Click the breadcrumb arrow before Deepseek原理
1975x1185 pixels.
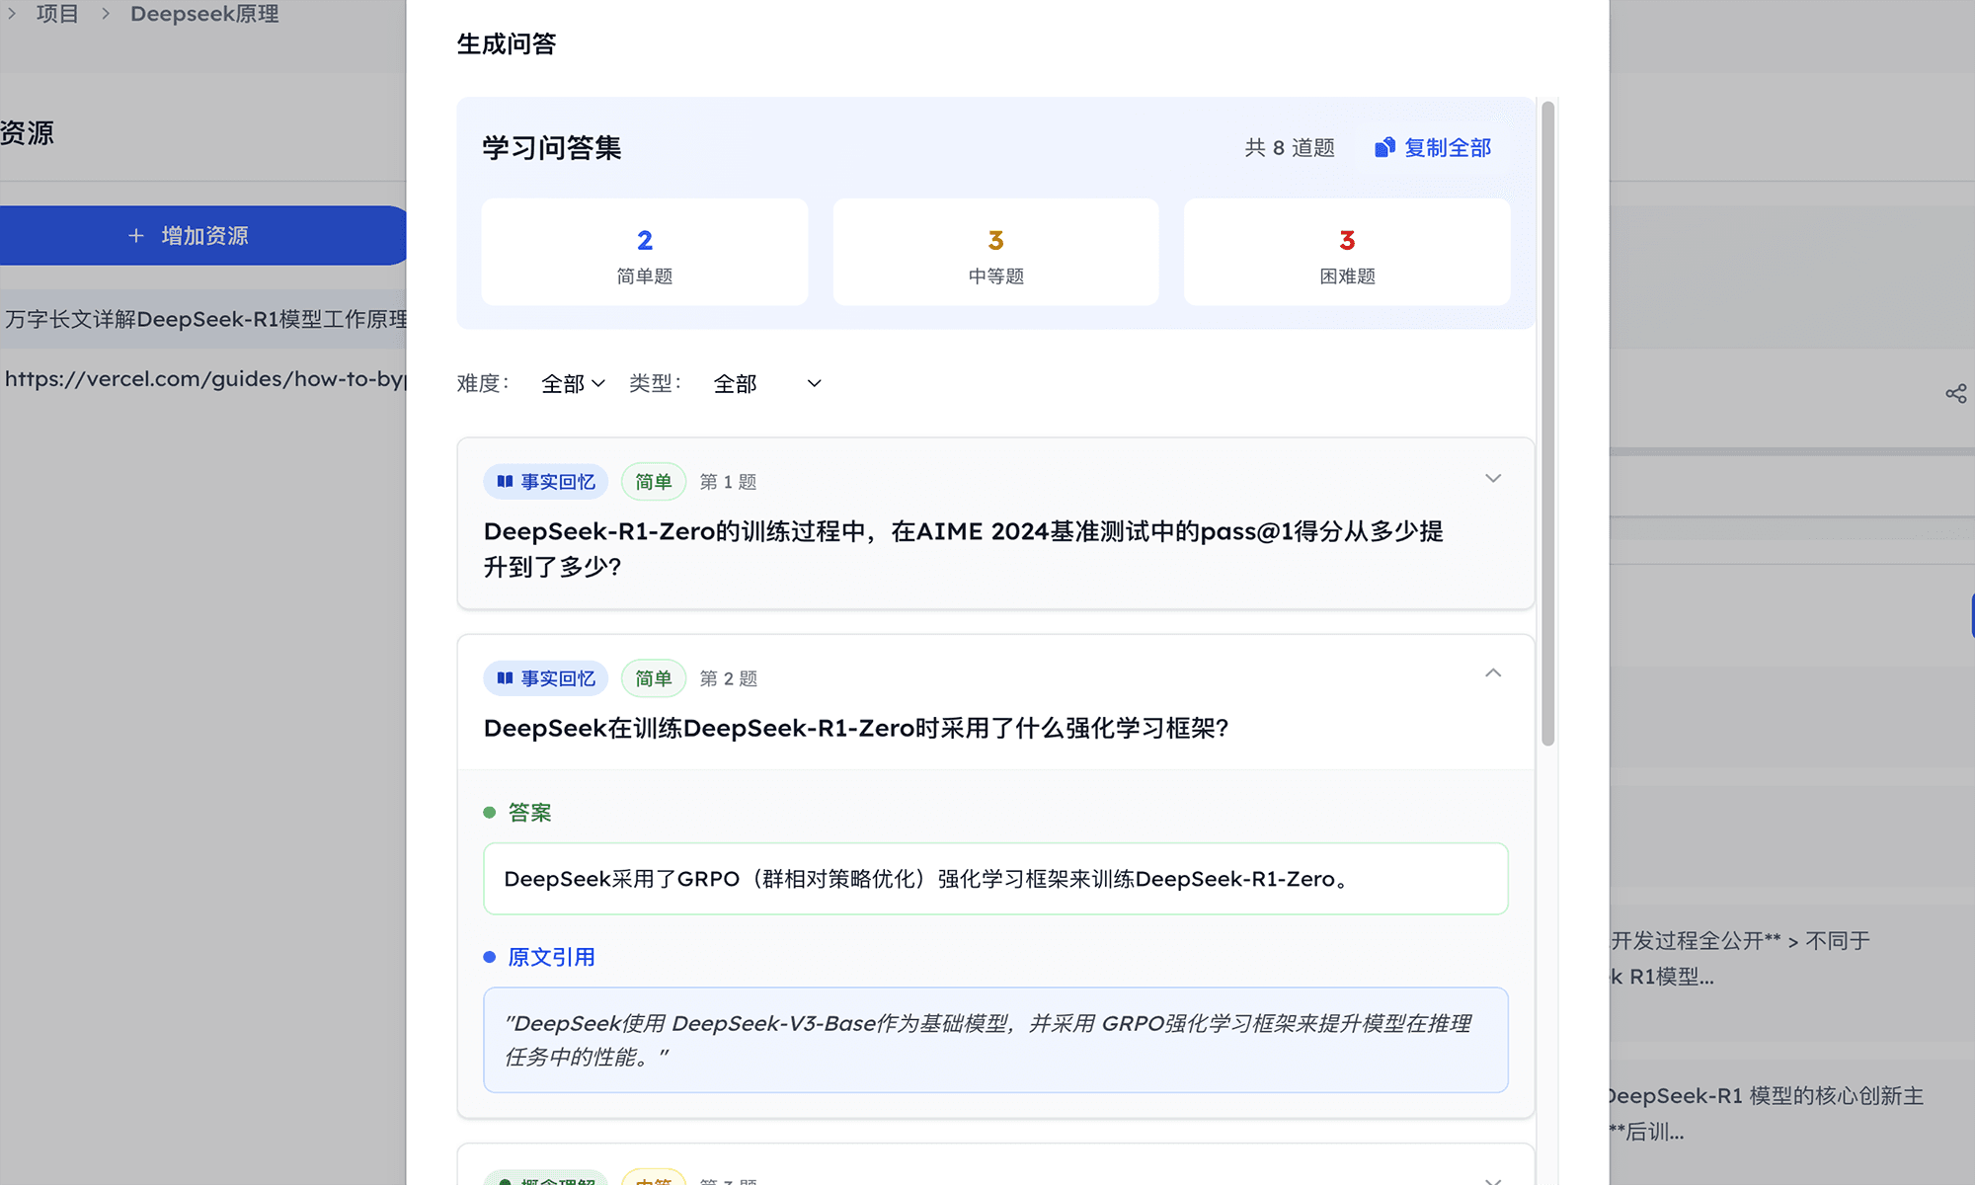pyautogui.click(x=105, y=14)
